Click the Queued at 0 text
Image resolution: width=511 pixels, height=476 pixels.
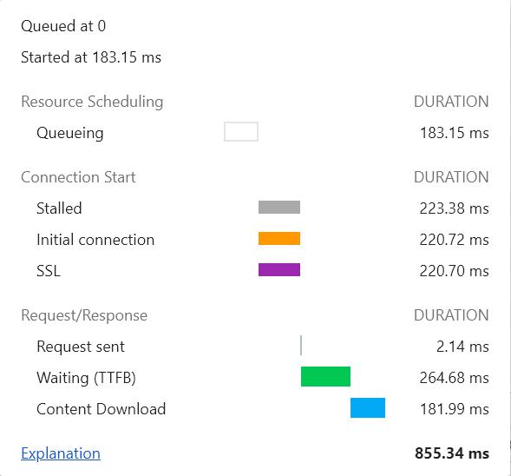click(x=63, y=26)
